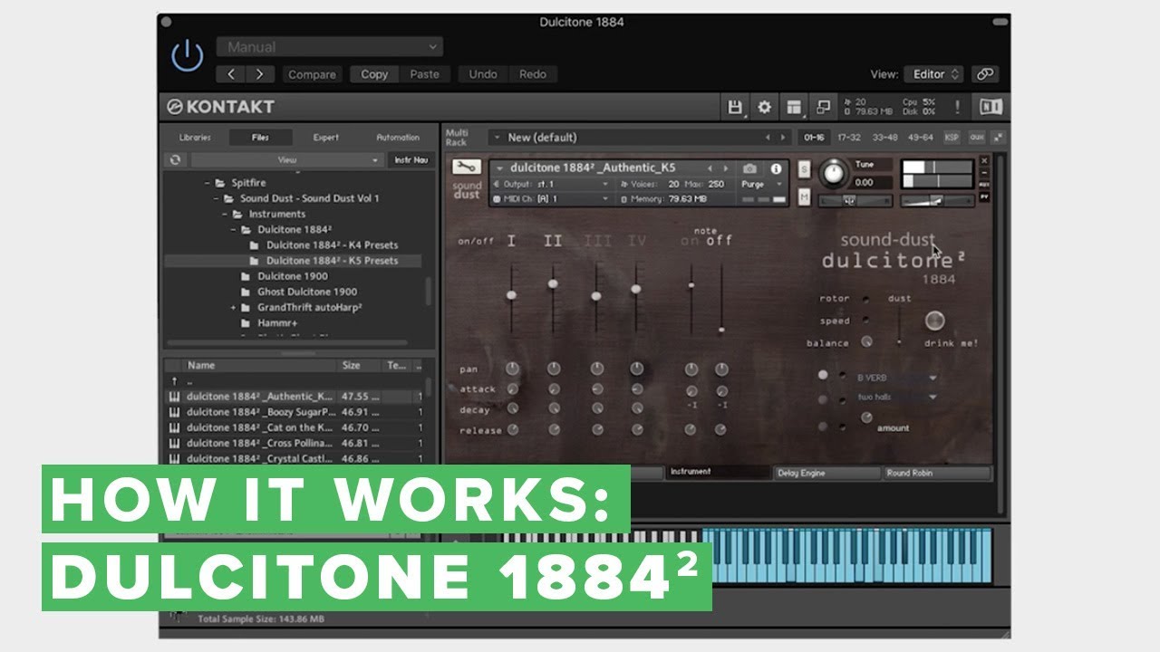1160x652 pixels.
Task: Click the rack resize arrows icon
Action: 999,138
